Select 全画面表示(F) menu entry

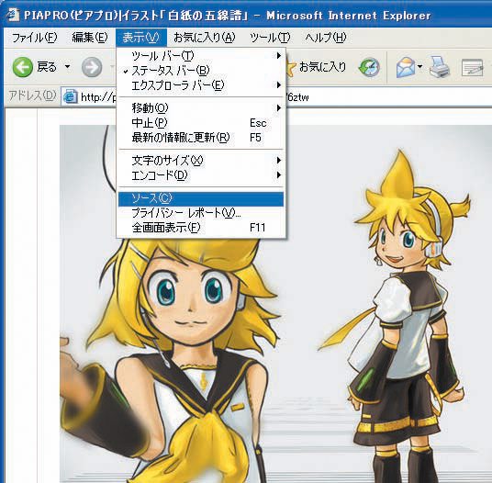201,228
